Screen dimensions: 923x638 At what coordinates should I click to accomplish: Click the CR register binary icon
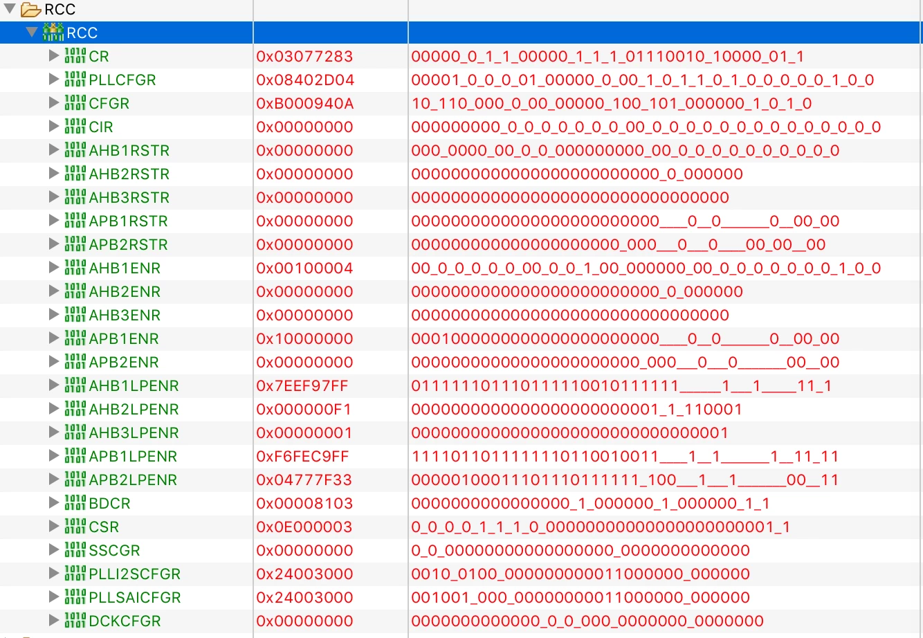[75, 56]
